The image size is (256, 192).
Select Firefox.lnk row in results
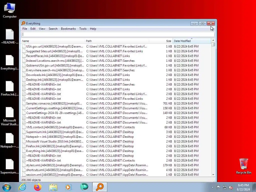116,146
